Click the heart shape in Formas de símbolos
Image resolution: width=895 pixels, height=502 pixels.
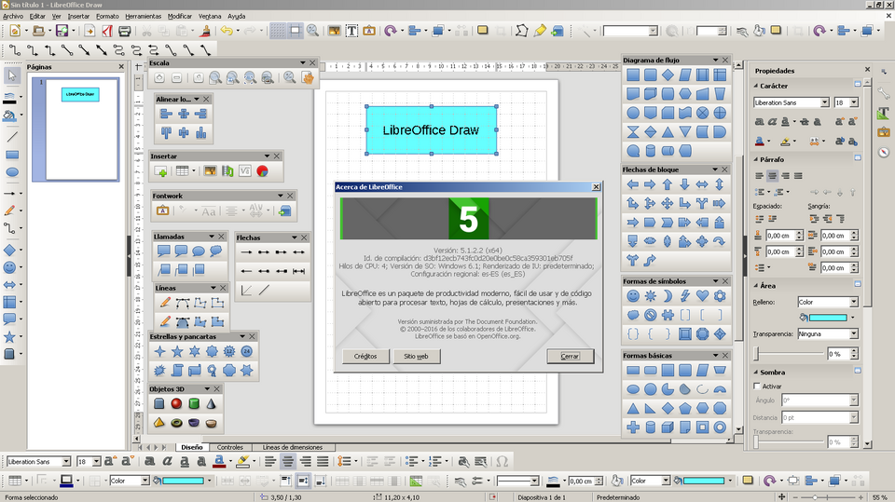702,296
